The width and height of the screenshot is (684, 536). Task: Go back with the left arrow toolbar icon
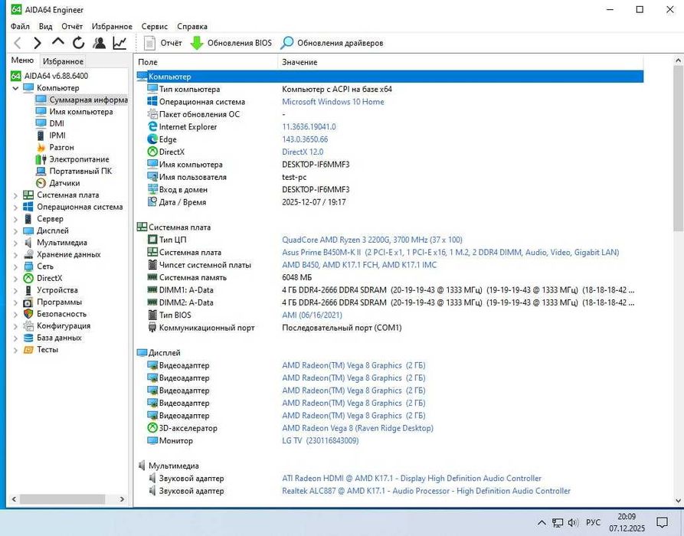point(18,43)
